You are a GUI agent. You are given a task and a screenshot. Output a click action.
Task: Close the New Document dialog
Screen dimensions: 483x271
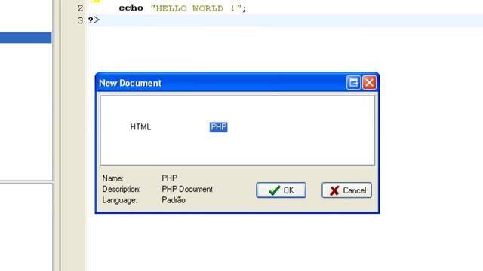pyautogui.click(x=369, y=82)
